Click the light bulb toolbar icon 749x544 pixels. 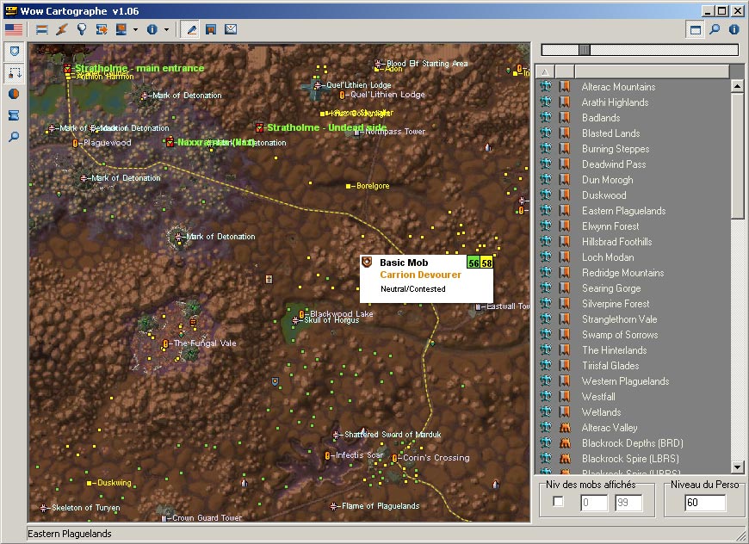(82, 29)
